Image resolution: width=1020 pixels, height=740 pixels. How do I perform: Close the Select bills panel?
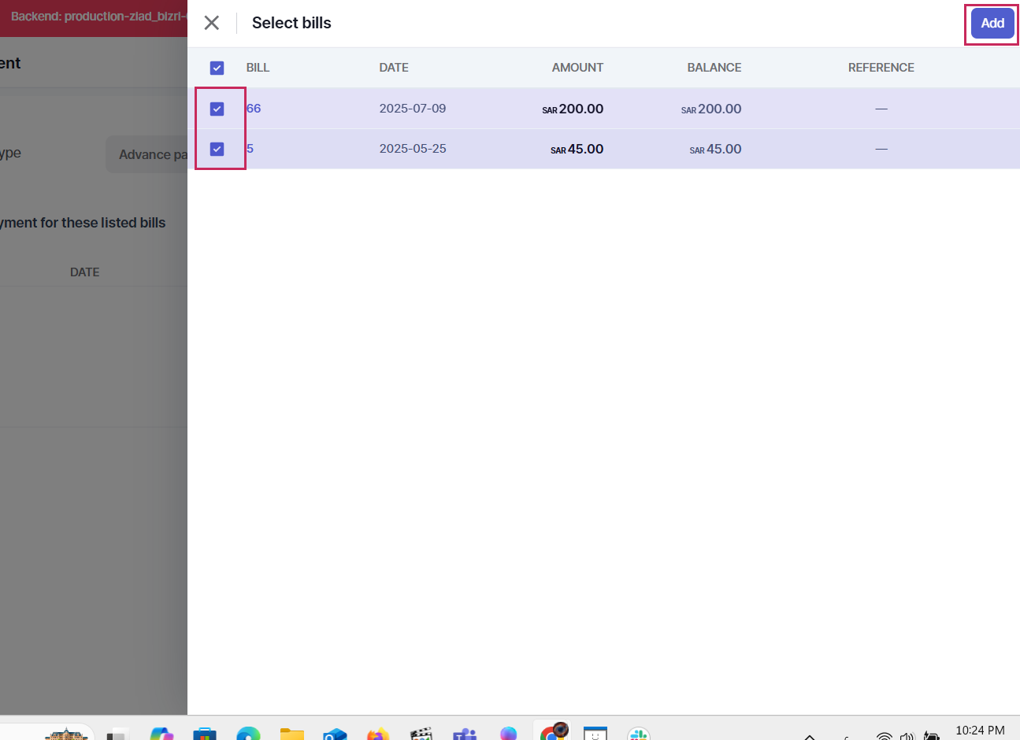[x=212, y=23]
